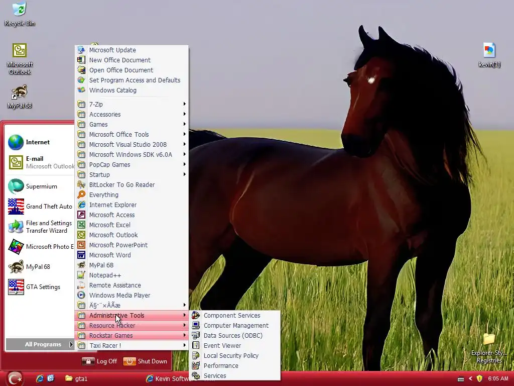Select New Office Document
This screenshot has height=386, width=514.
tap(132, 60)
